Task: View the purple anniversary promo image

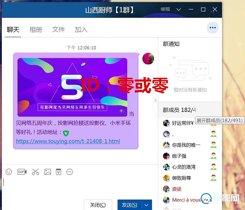Action: (x=72, y=87)
